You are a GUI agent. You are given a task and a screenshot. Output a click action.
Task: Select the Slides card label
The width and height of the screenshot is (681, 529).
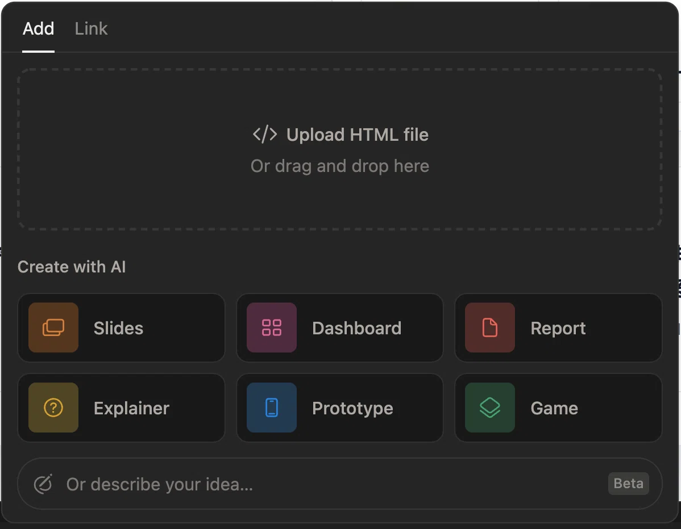click(118, 328)
